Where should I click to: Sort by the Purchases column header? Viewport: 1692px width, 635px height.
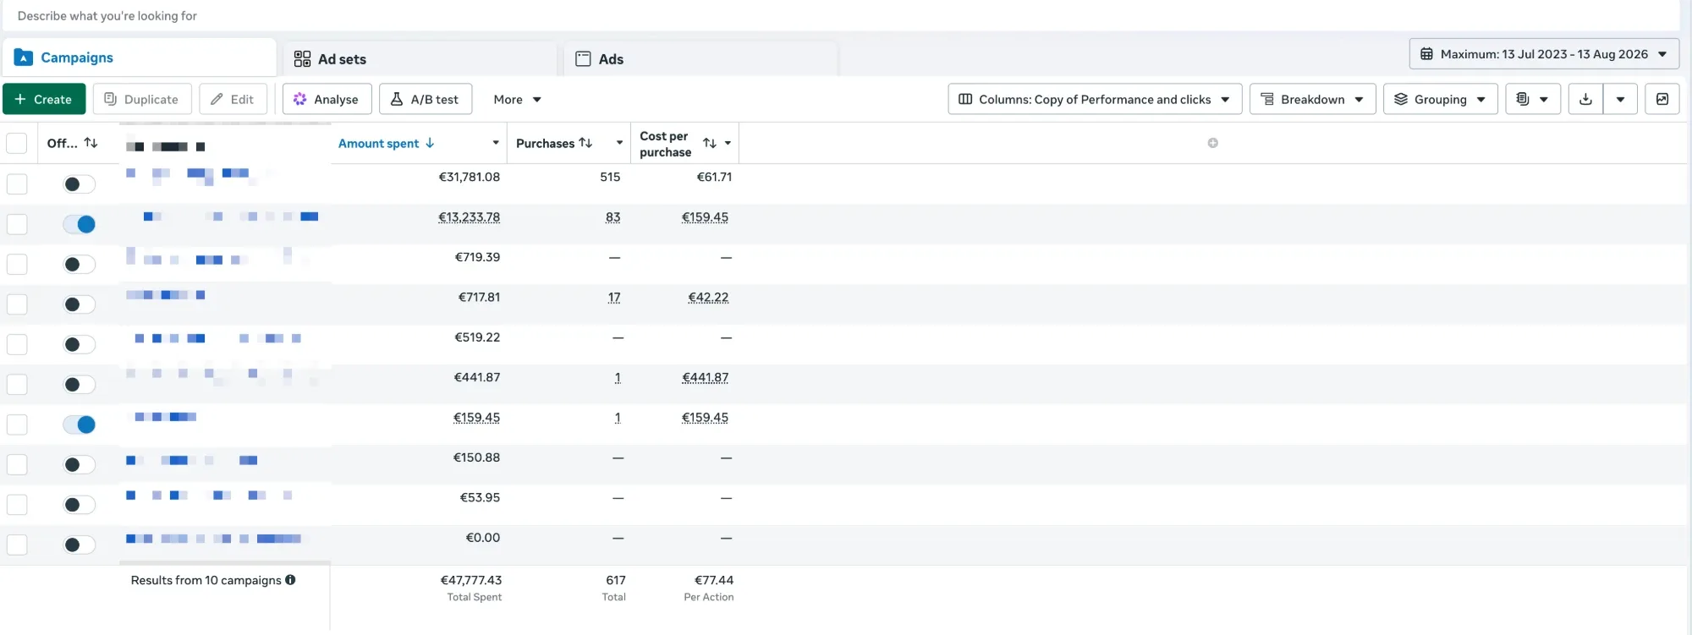[x=554, y=143]
